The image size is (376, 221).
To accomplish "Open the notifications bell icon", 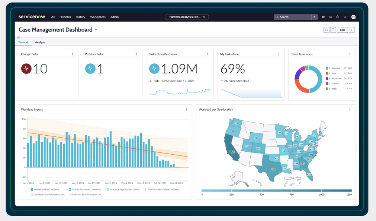I will pyautogui.click(x=345, y=17).
